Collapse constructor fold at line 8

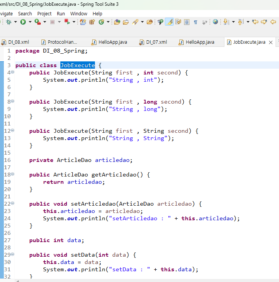tap(12, 101)
